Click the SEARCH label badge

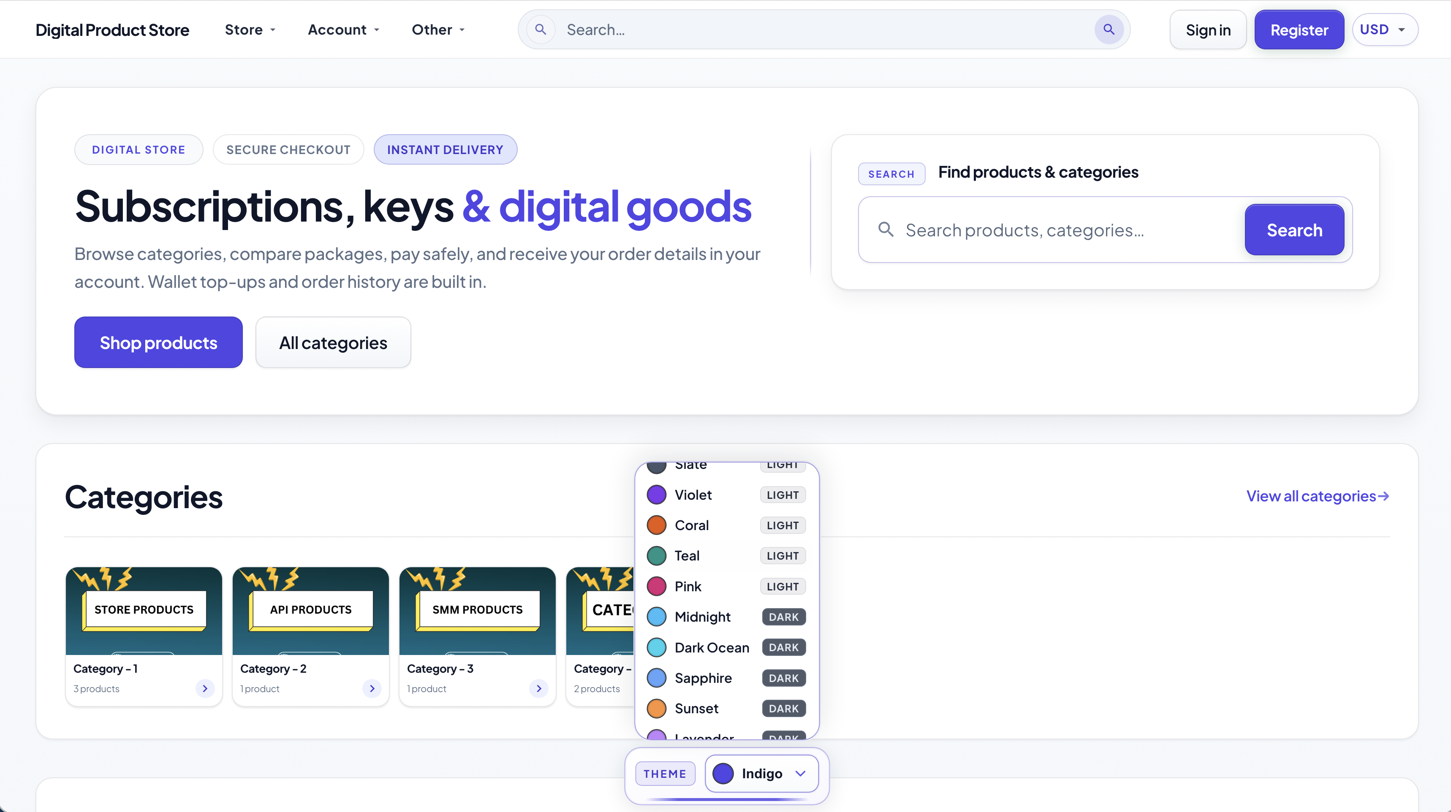891,174
